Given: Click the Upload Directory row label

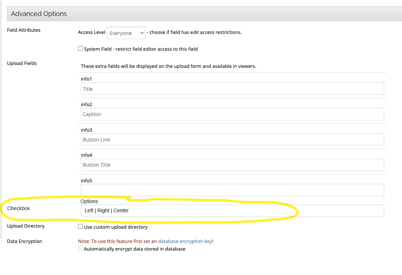Looking at the screenshot, I should tap(26, 226).
